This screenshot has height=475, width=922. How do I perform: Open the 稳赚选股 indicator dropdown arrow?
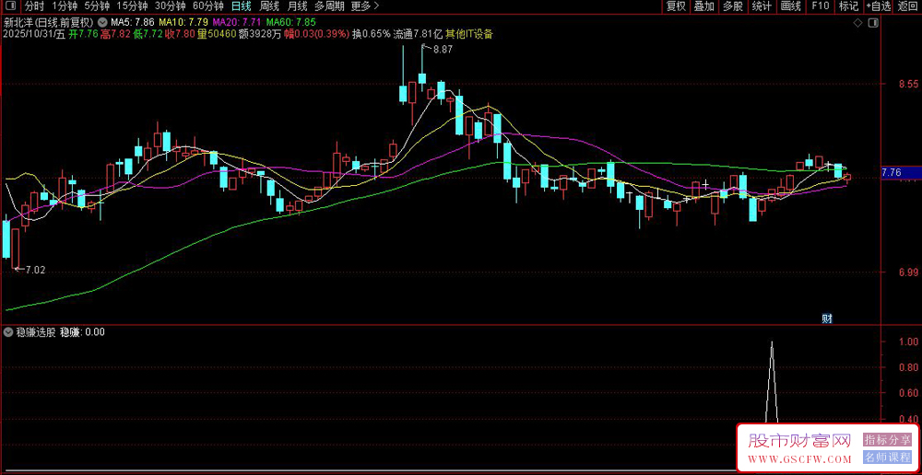click(x=8, y=331)
